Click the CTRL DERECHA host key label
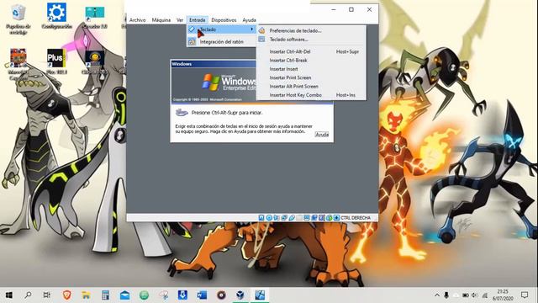 tap(356, 218)
